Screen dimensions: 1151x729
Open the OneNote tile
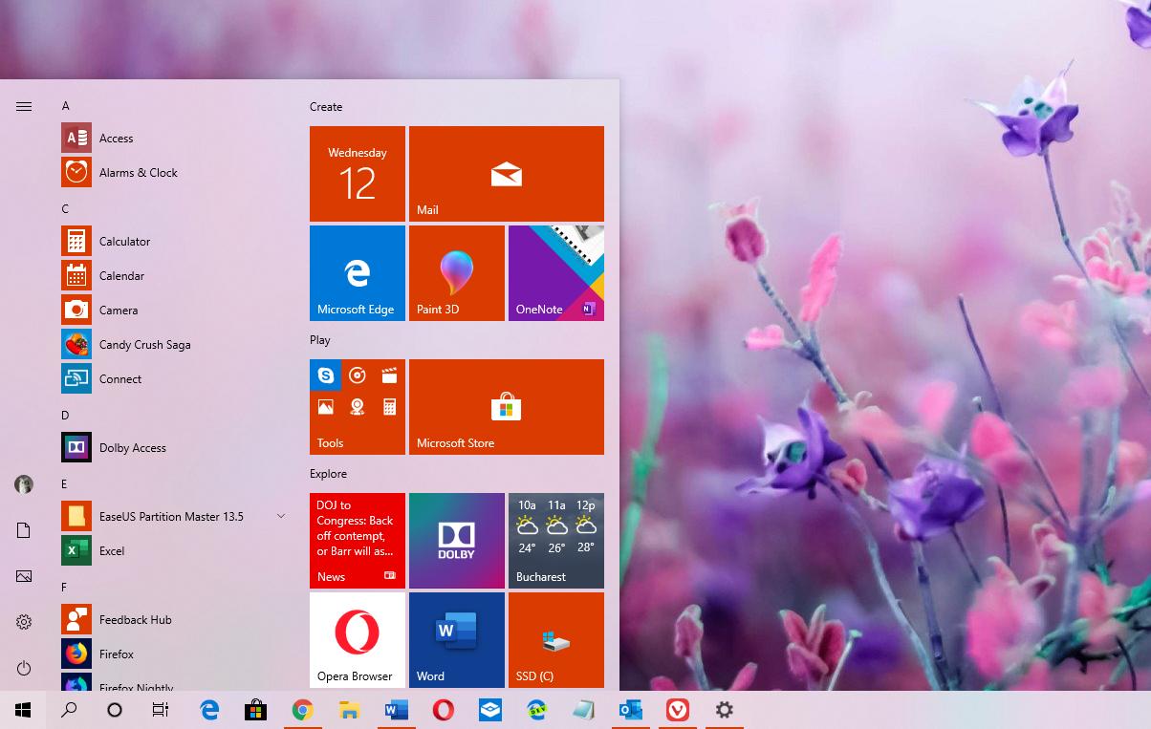click(x=556, y=273)
